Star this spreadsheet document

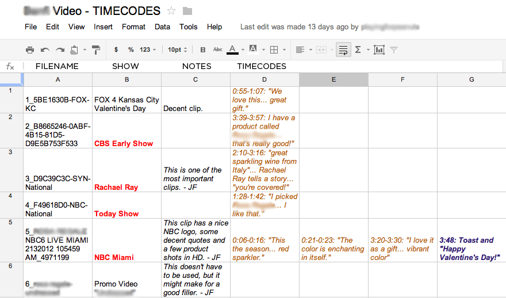click(171, 11)
